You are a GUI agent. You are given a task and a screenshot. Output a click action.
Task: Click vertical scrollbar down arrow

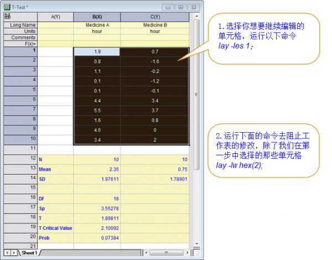[196, 243]
